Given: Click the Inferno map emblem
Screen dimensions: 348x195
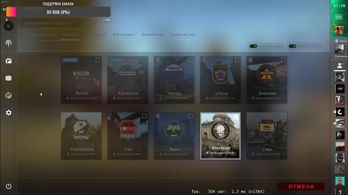Looking at the screenshot, I should pos(220,73).
